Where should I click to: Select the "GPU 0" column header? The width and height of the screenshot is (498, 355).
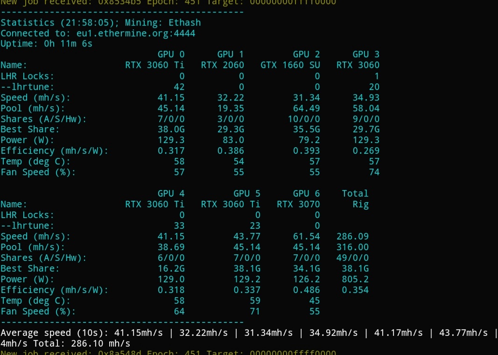point(171,55)
